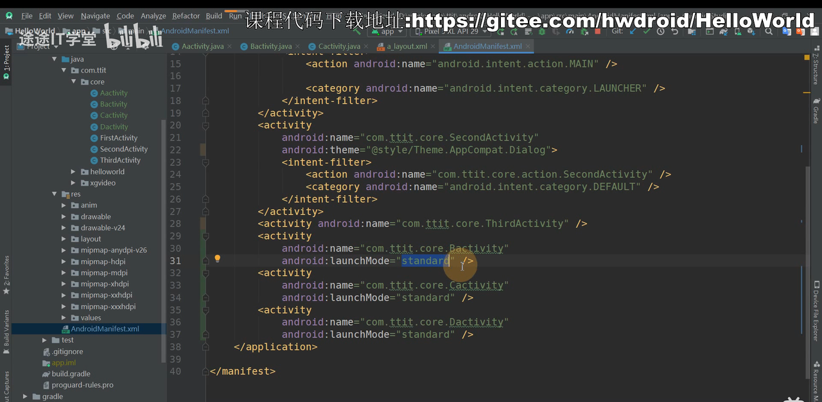Toggle the Build Variants tool window

[x=6, y=331]
